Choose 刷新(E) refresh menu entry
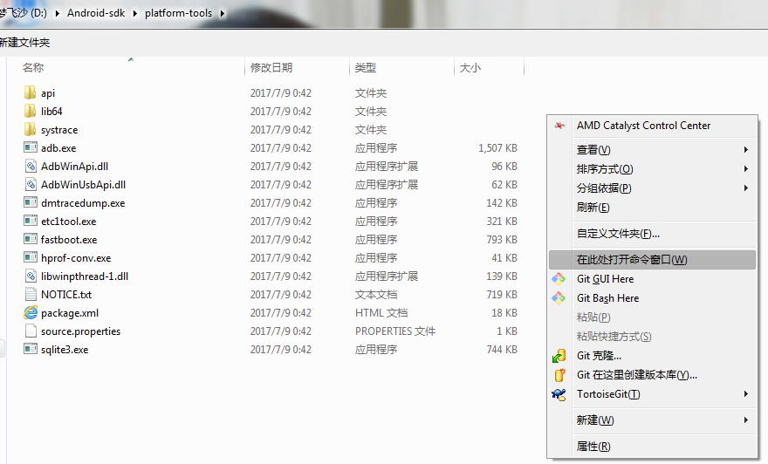Image resolution: width=768 pixels, height=464 pixels. pos(652,208)
